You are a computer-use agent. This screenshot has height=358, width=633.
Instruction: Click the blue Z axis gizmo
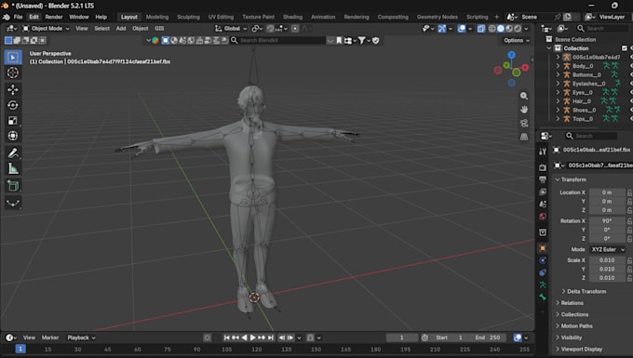point(511,55)
